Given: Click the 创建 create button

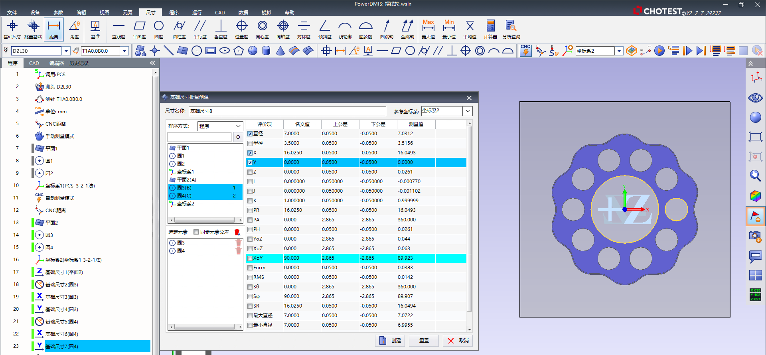Looking at the screenshot, I should pos(390,341).
